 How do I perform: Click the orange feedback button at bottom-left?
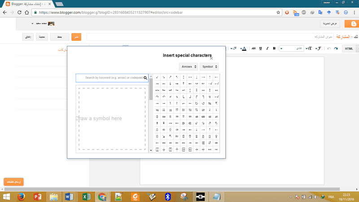pyautogui.click(x=14, y=181)
